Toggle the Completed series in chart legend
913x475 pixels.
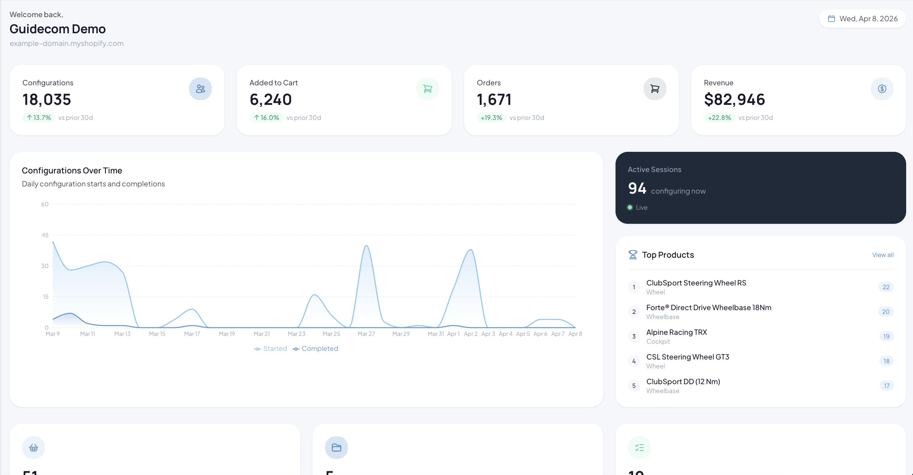(x=315, y=349)
